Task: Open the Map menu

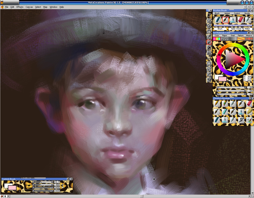Action: pyautogui.click(x=45, y=7)
